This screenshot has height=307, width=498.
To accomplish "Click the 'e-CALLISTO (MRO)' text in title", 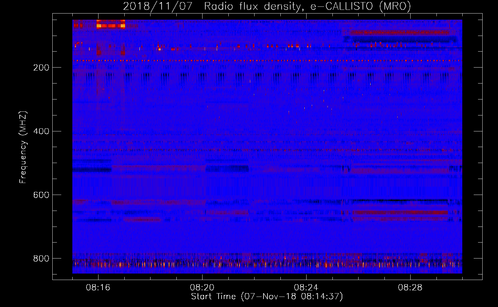I will coord(361,6).
